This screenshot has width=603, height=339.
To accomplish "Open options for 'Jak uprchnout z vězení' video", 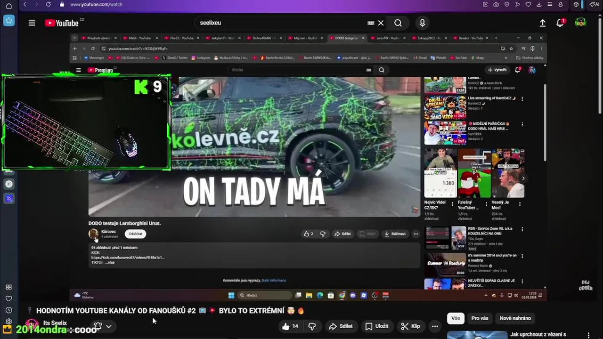I will (588, 335).
